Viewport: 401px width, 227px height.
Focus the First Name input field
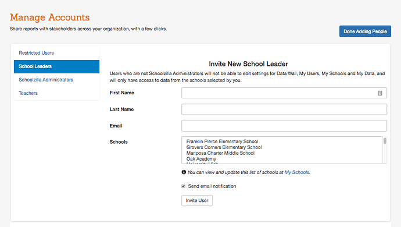point(284,93)
